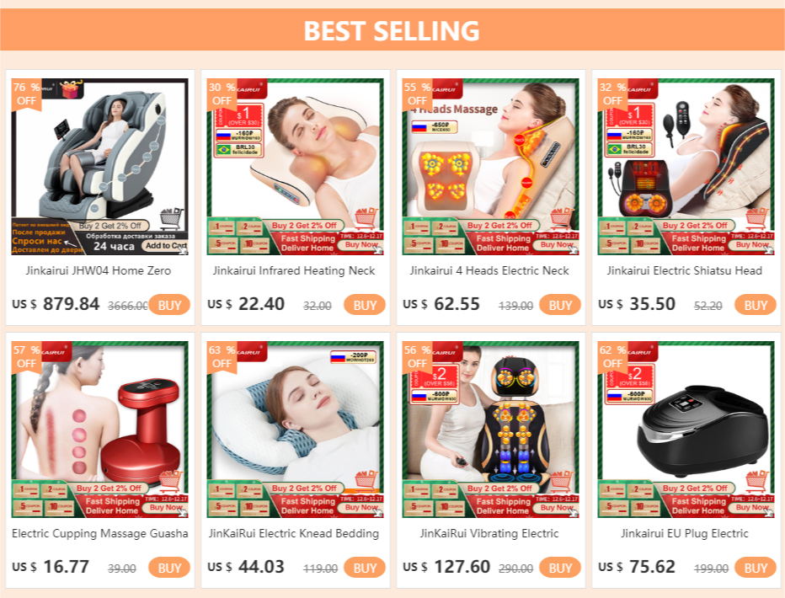Click massage chair product thumbnail image
The height and width of the screenshot is (598, 785).
(x=100, y=167)
